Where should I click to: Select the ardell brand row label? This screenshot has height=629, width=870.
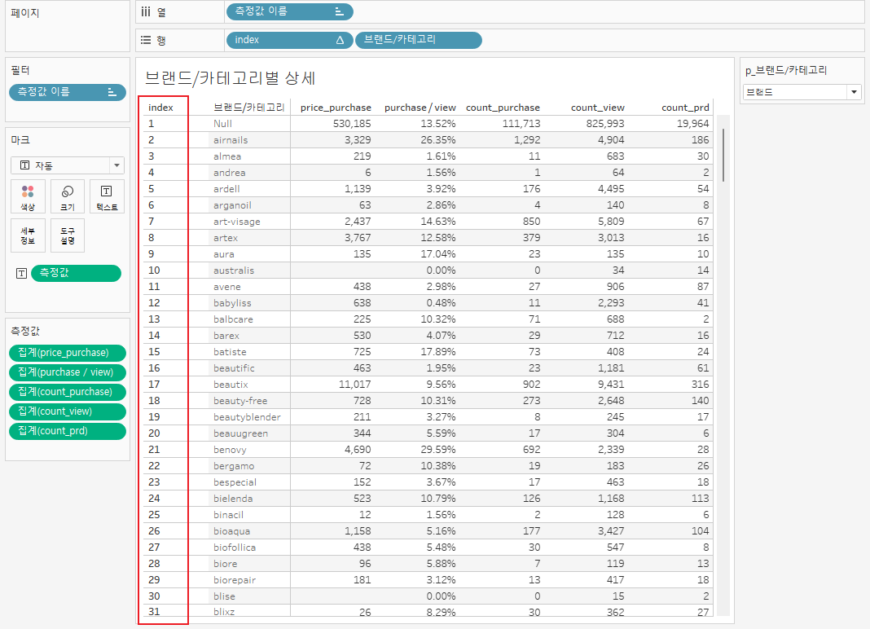tap(227, 189)
